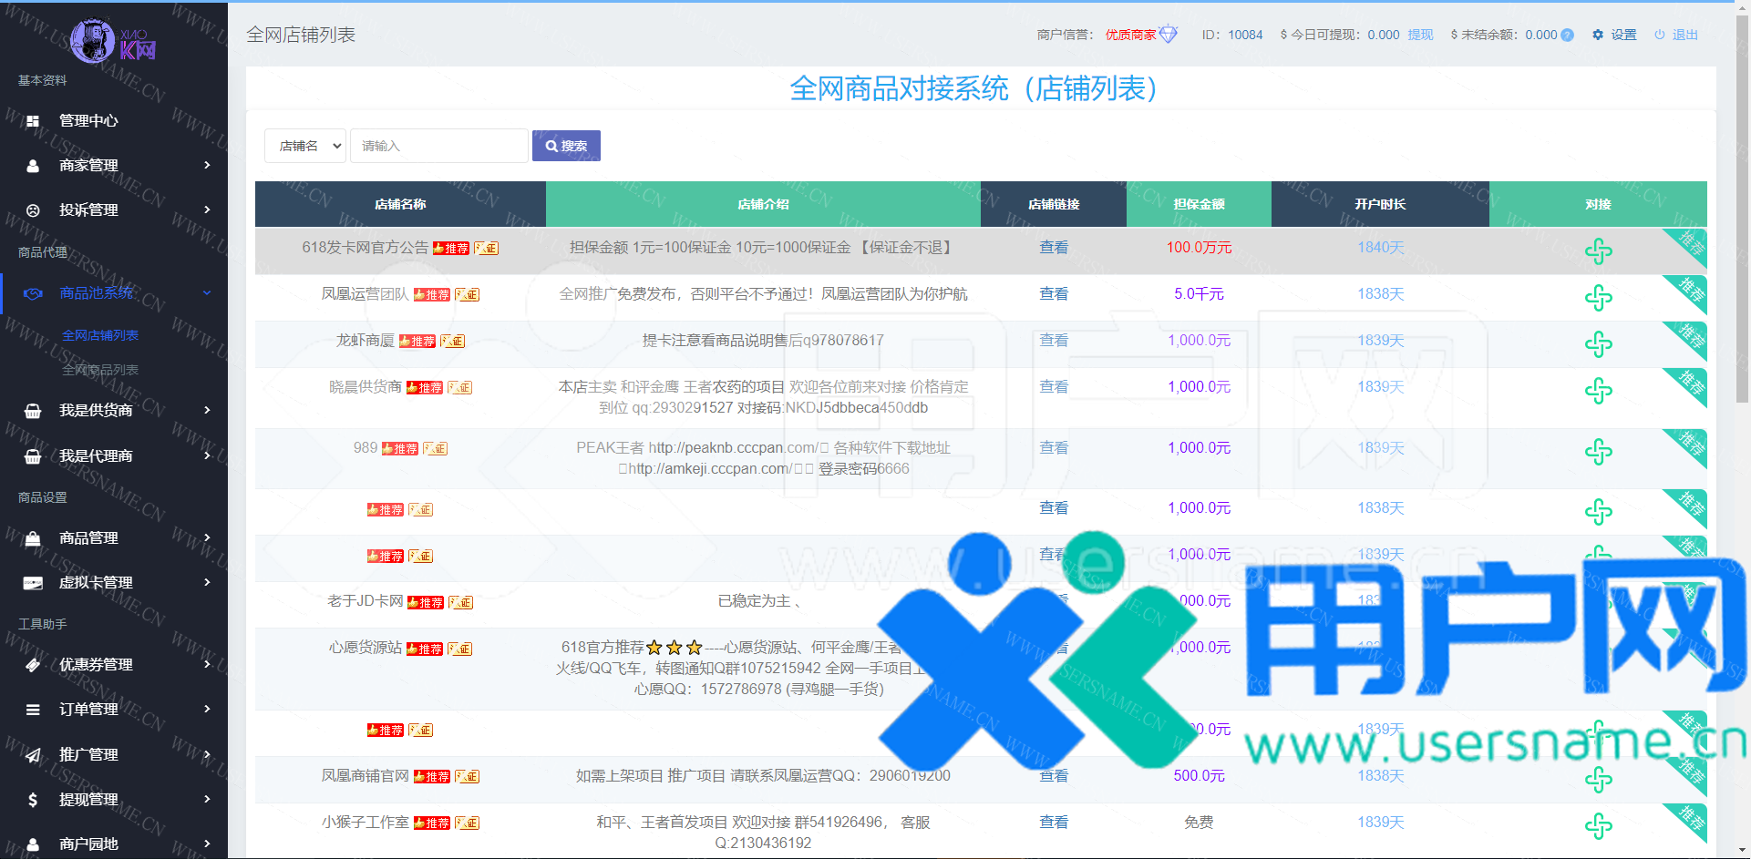The width and height of the screenshot is (1751, 859).
Task: Click the 提现 withdraw link
Action: 1420,35
